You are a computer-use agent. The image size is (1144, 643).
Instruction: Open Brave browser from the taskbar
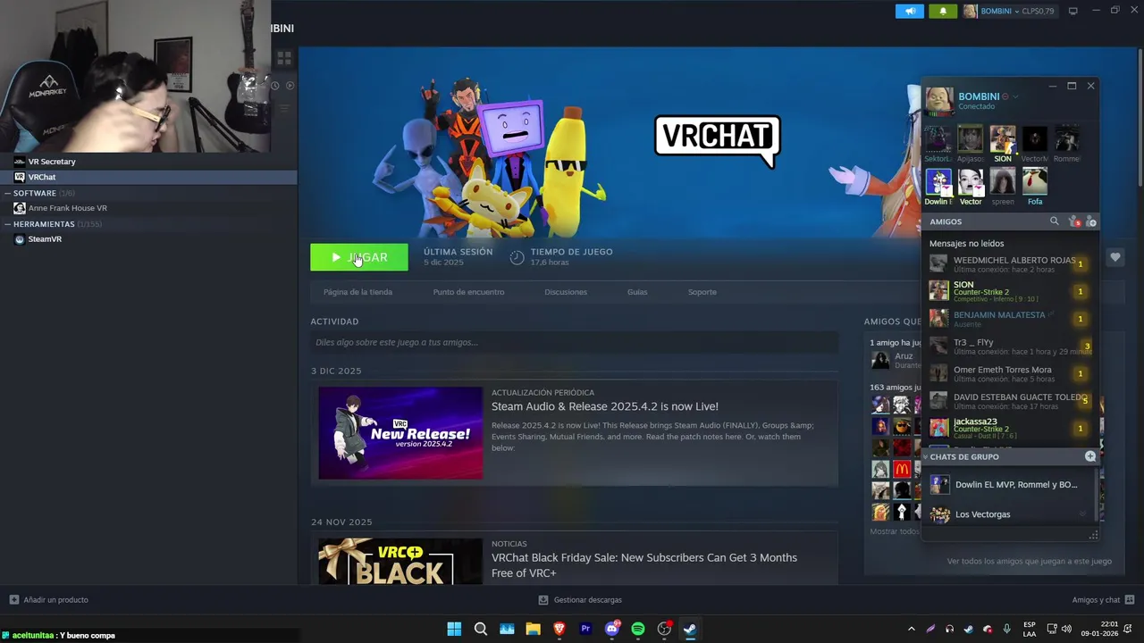pos(559,629)
